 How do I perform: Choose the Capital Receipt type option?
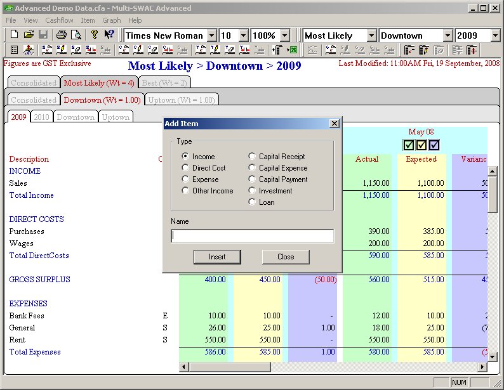(x=252, y=157)
